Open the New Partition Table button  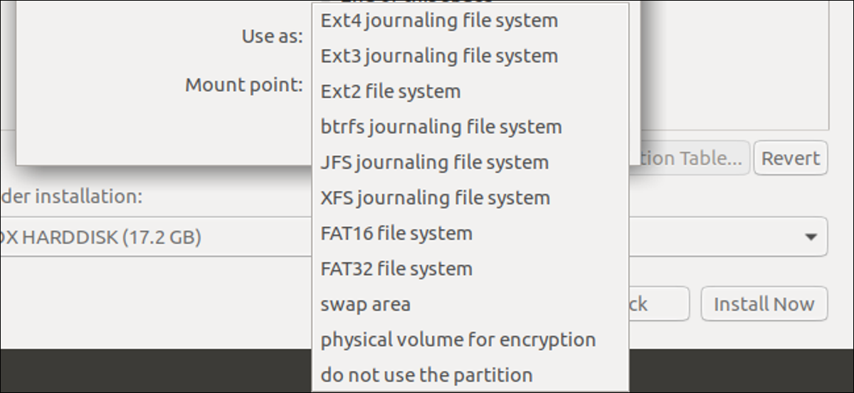[x=690, y=158]
